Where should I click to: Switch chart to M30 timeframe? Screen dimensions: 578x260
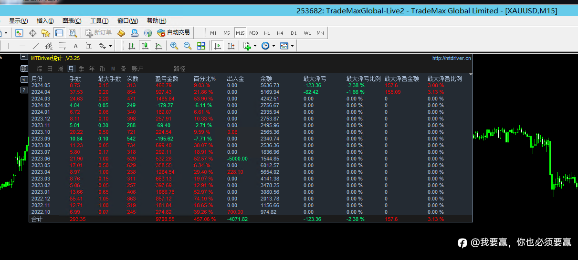(253, 33)
